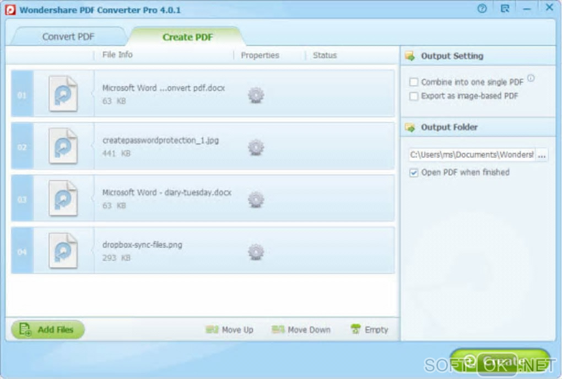Click info icon beside Combine into one PDF
This screenshot has height=379, width=562.
tap(531, 78)
